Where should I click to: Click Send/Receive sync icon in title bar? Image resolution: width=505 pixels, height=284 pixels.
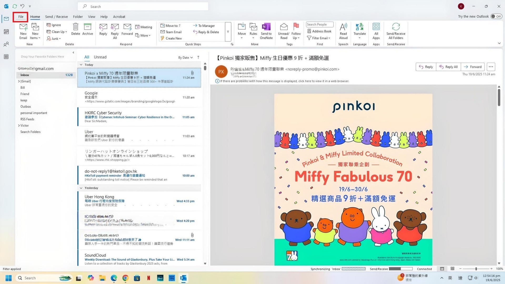point(14,6)
